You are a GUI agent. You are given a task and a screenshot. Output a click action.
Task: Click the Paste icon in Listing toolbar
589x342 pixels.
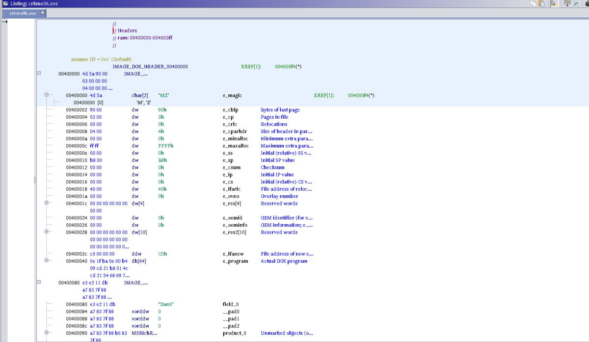(x=541, y=3)
